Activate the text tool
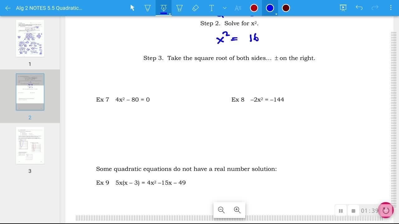Image resolution: width=399 pixels, height=224 pixels. pos(211,8)
